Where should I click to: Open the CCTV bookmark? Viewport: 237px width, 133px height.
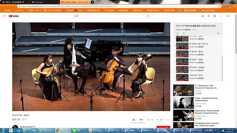108,10
